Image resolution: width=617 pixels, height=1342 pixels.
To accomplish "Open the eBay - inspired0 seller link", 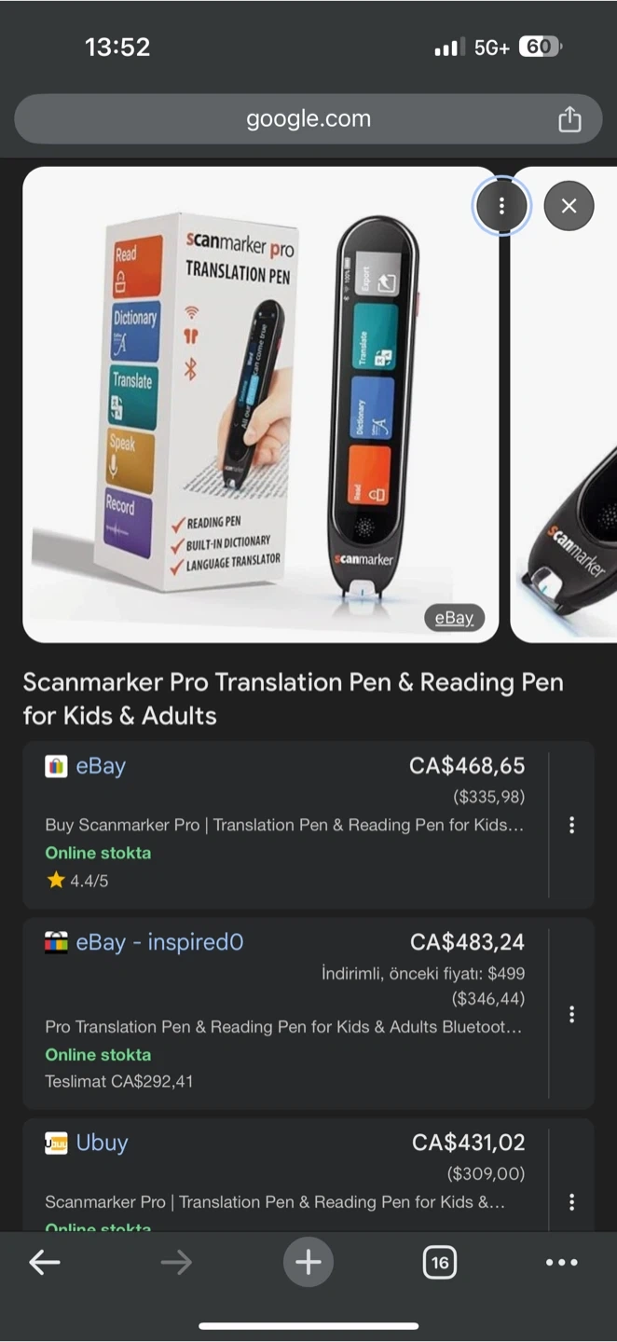I will [x=159, y=942].
